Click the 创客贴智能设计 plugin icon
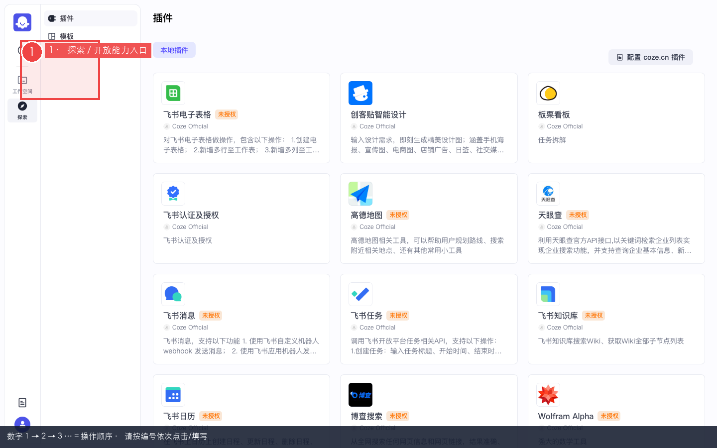 click(x=360, y=93)
